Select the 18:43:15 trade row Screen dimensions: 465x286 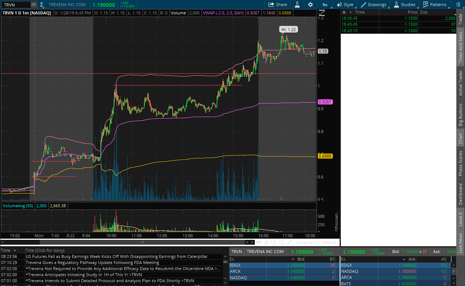[398, 31]
